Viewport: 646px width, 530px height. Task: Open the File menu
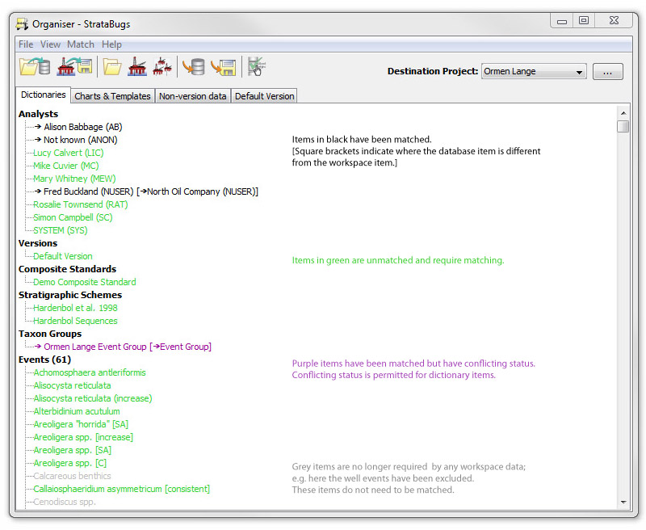pyautogui.click(x=26, y=44)
